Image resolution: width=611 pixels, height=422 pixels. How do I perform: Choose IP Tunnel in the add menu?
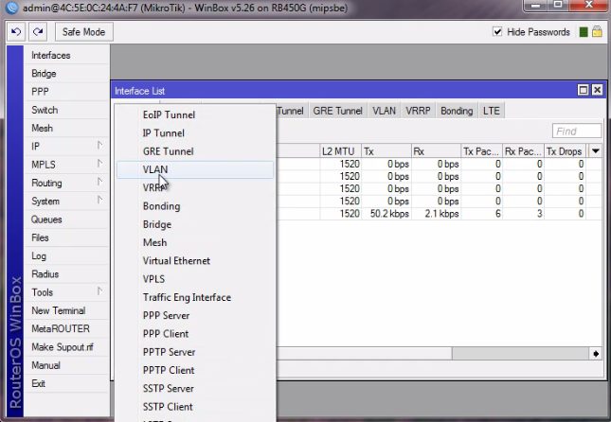click(195, 133)
